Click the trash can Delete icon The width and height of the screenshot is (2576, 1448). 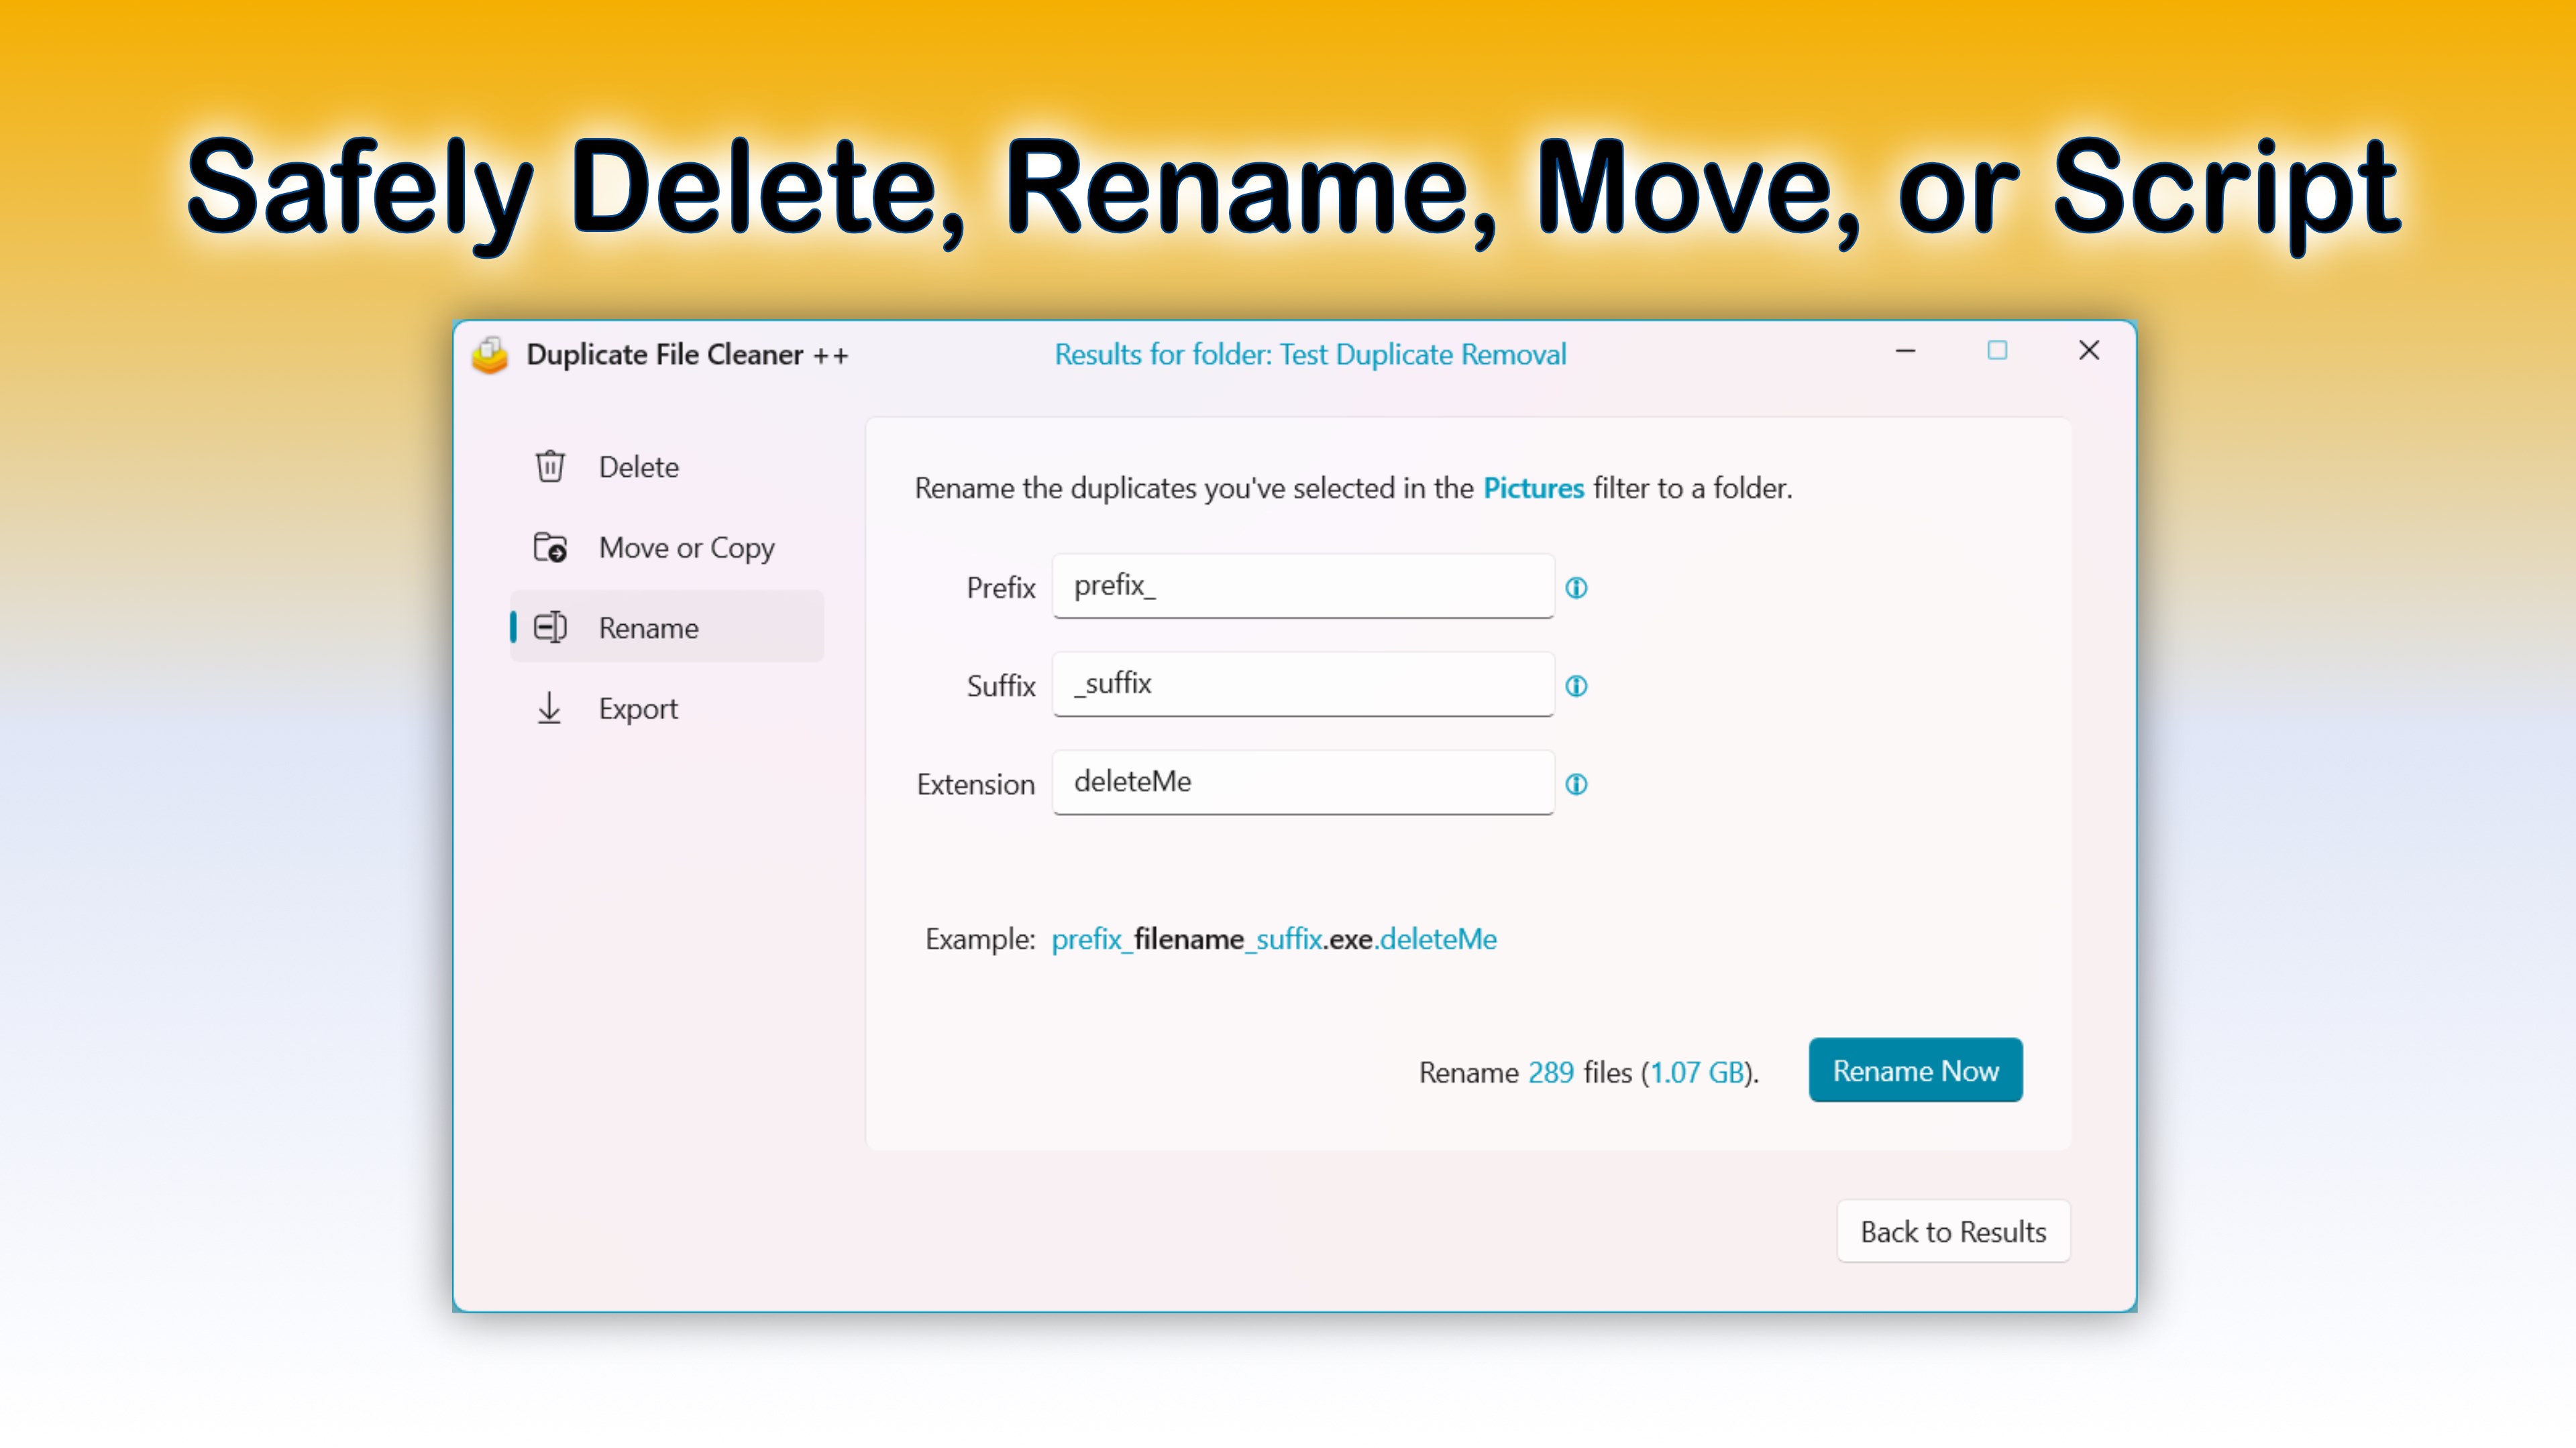[x=550, y=467]
